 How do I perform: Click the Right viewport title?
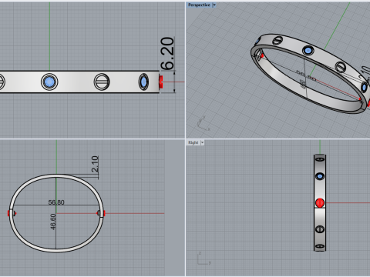tap(193, 142)
